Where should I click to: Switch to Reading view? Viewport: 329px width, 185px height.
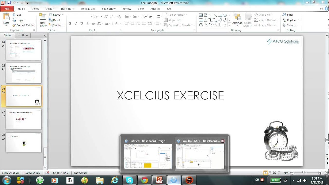275,173
